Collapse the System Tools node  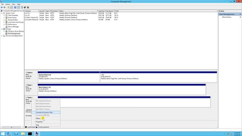click(2, 13)
